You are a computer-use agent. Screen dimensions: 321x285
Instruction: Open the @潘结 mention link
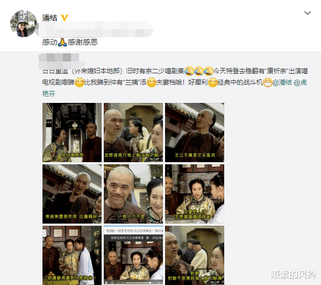click(282, 82)
